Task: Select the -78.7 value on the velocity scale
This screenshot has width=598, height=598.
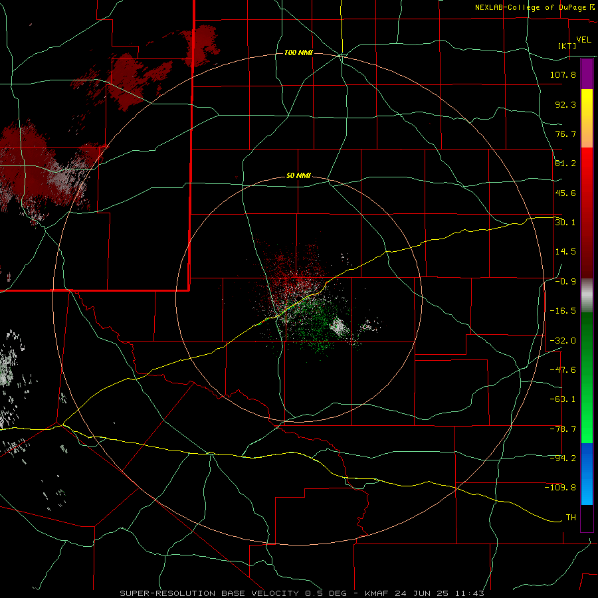Action: (x=563, y=429)
